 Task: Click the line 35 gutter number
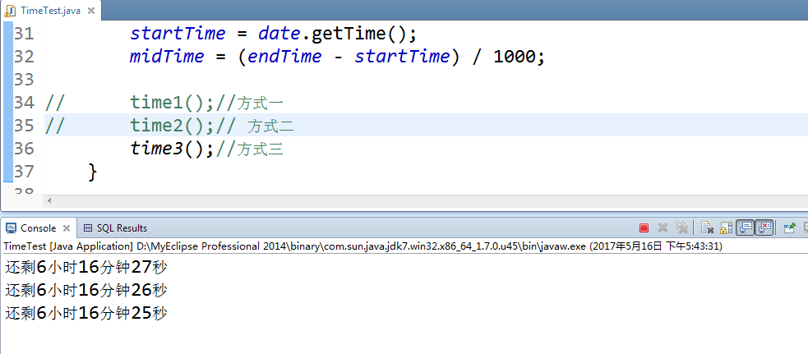click(24, 126)
